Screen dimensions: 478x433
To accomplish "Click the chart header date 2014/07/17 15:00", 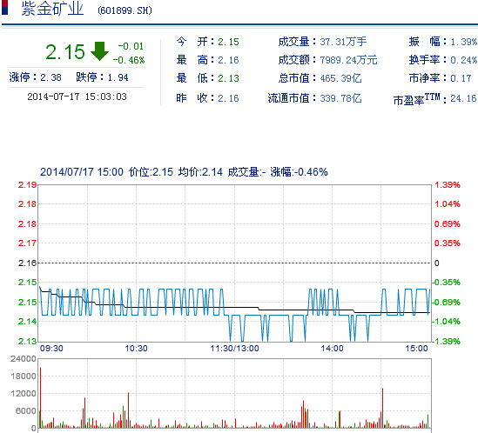I will pyautogui.click(x=82, y=172).
